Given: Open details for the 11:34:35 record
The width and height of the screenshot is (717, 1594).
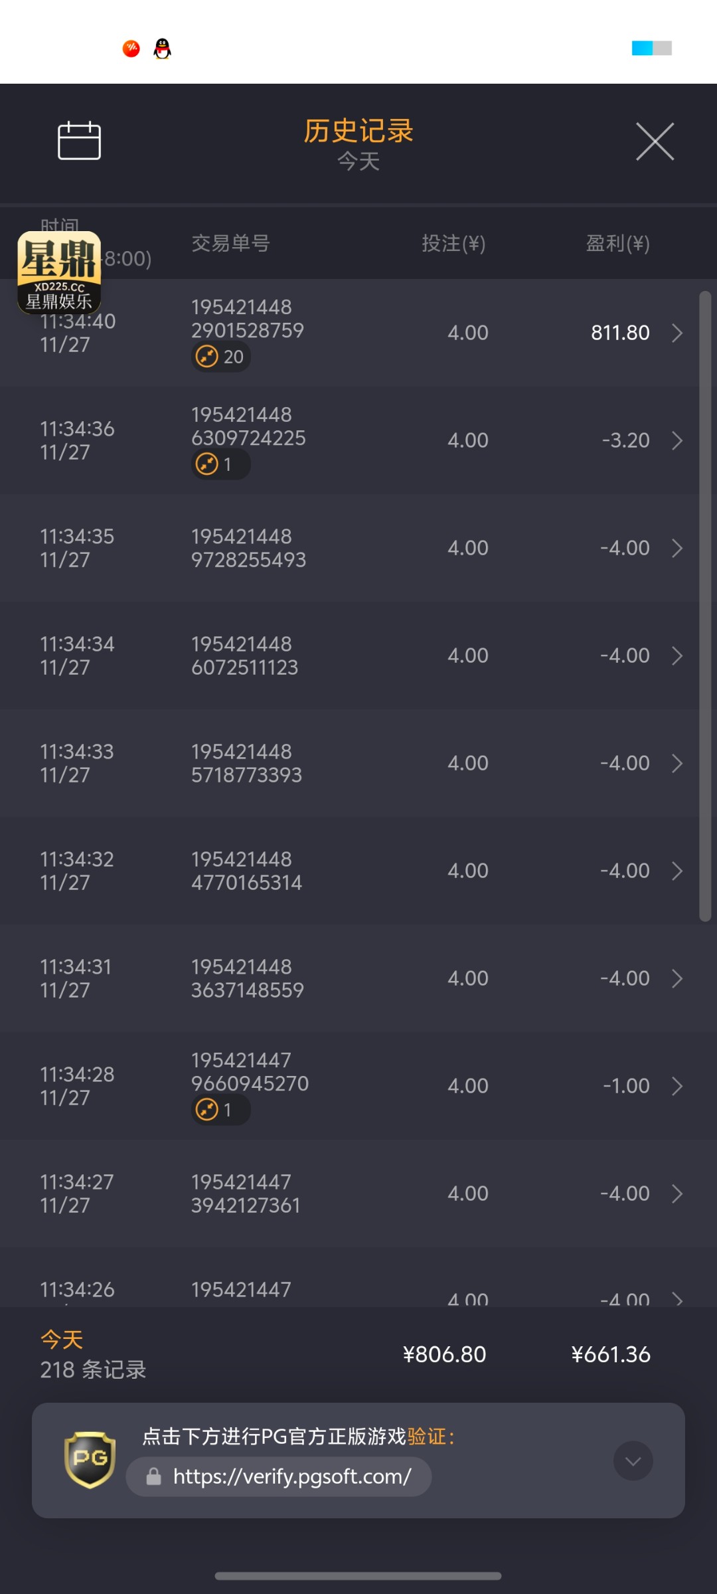Looking at the screenshot, I should click(677, 548).
